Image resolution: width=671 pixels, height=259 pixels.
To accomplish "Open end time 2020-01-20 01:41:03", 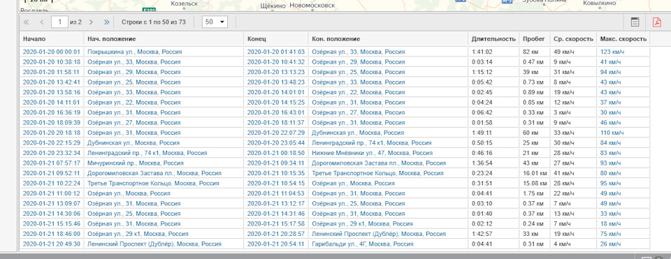I will point(276,52).
